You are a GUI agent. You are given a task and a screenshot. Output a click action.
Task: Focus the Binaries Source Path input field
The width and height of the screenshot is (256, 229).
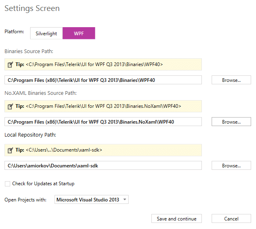point(103,80)
